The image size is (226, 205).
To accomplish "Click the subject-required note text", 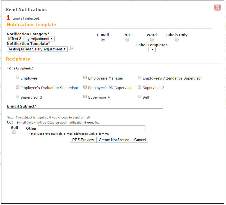I will coord(49,118).
